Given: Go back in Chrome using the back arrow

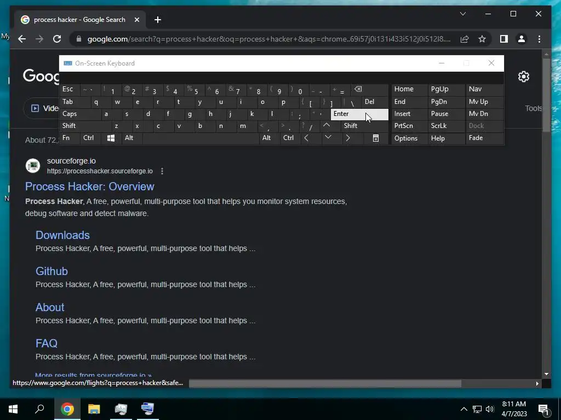Looking at the screenshot, I should tap(22, 39).
